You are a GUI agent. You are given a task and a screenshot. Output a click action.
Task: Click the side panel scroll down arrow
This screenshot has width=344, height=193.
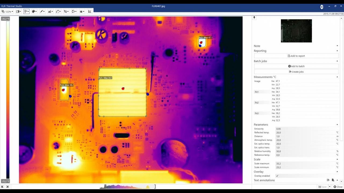coord(341,181)
